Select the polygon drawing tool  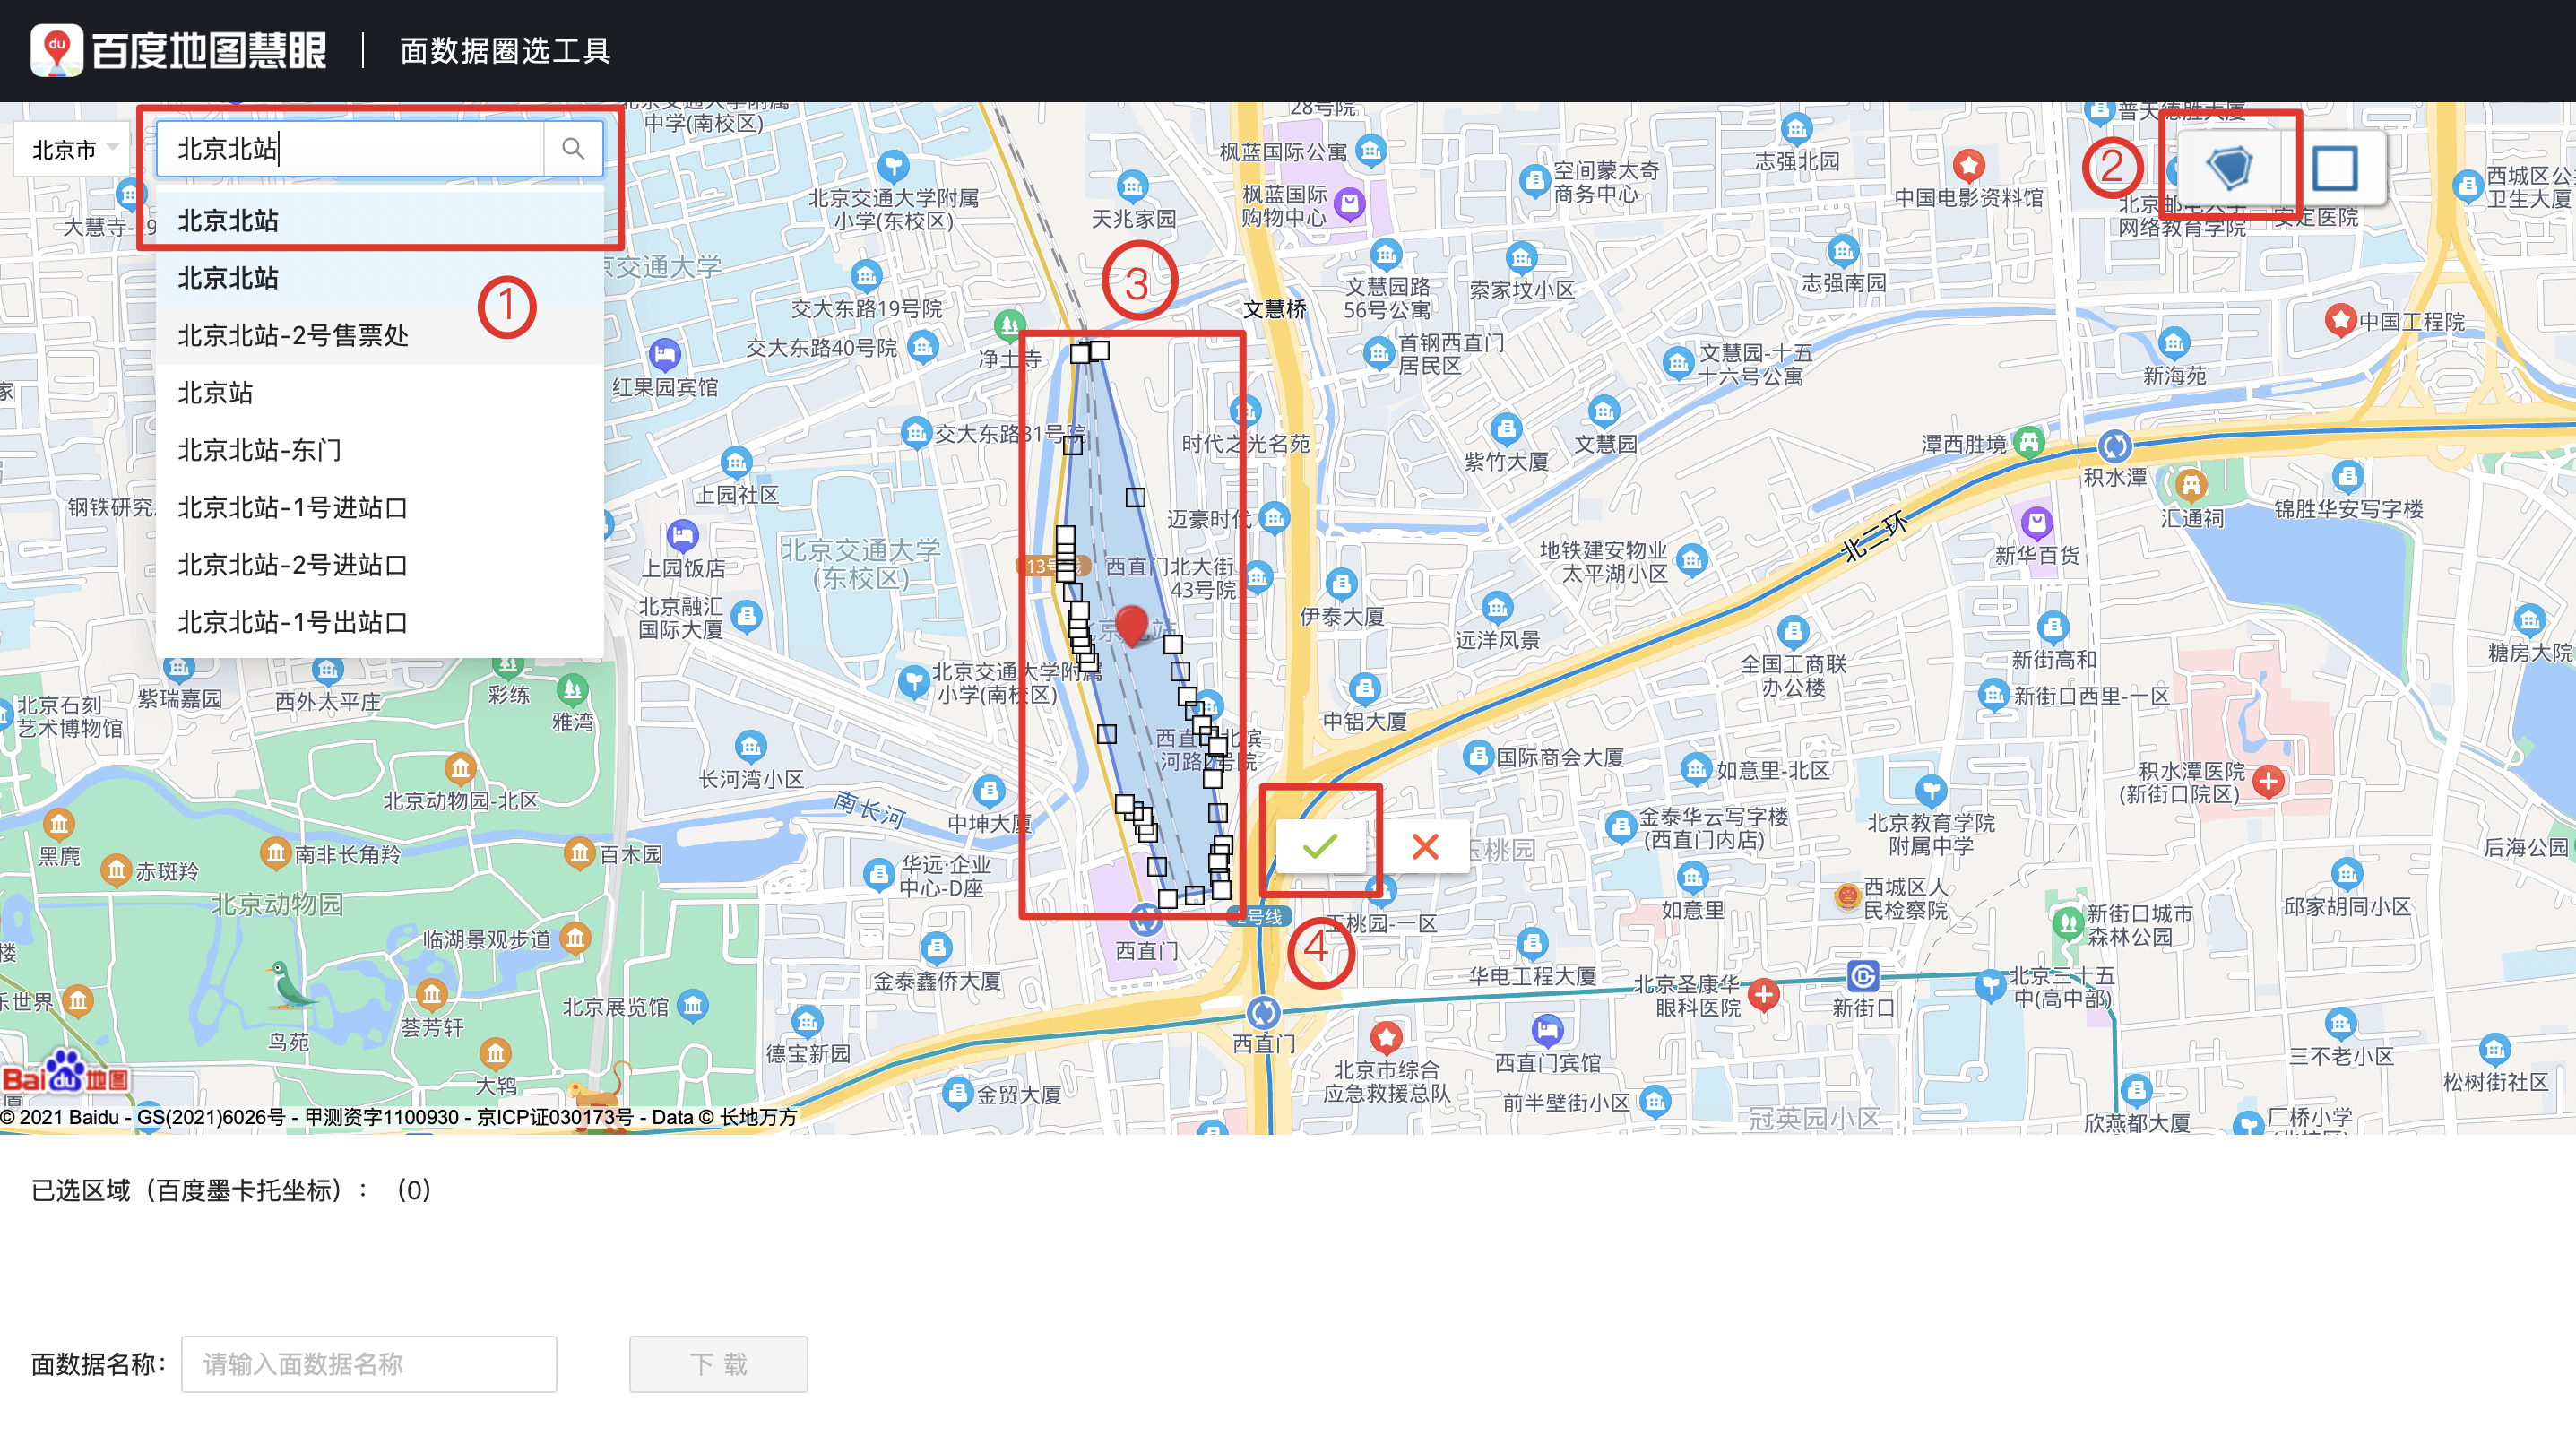(2229, 167)
